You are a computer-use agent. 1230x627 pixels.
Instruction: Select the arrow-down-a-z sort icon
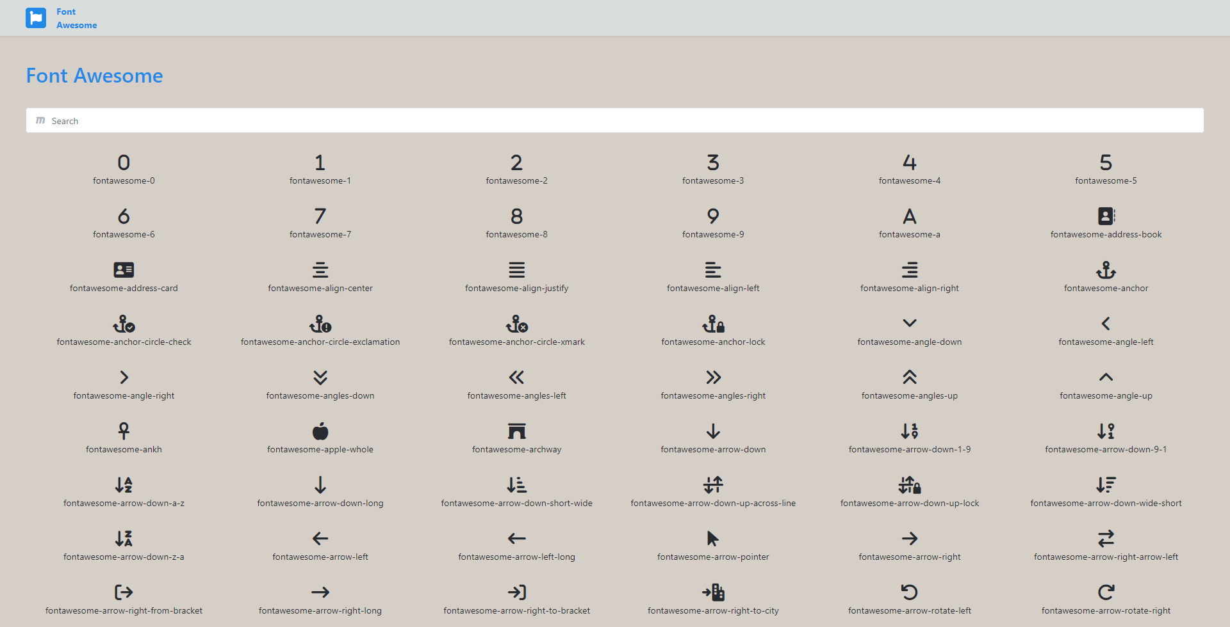click(x=124, y=485)
